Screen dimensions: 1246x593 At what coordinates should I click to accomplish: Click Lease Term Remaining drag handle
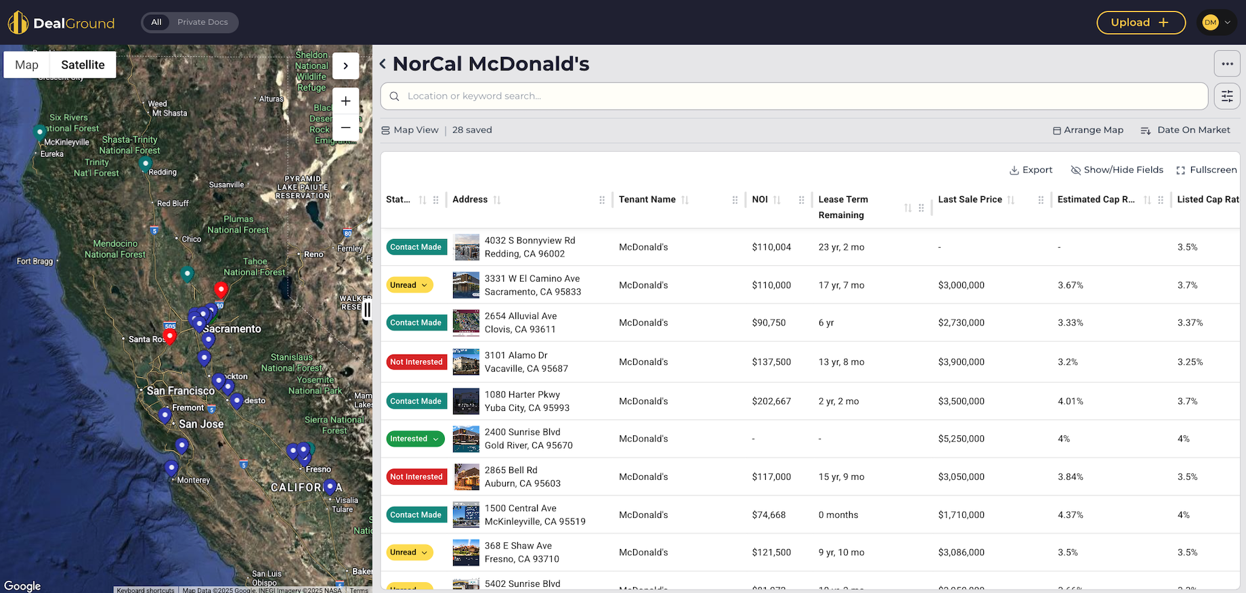921,208
